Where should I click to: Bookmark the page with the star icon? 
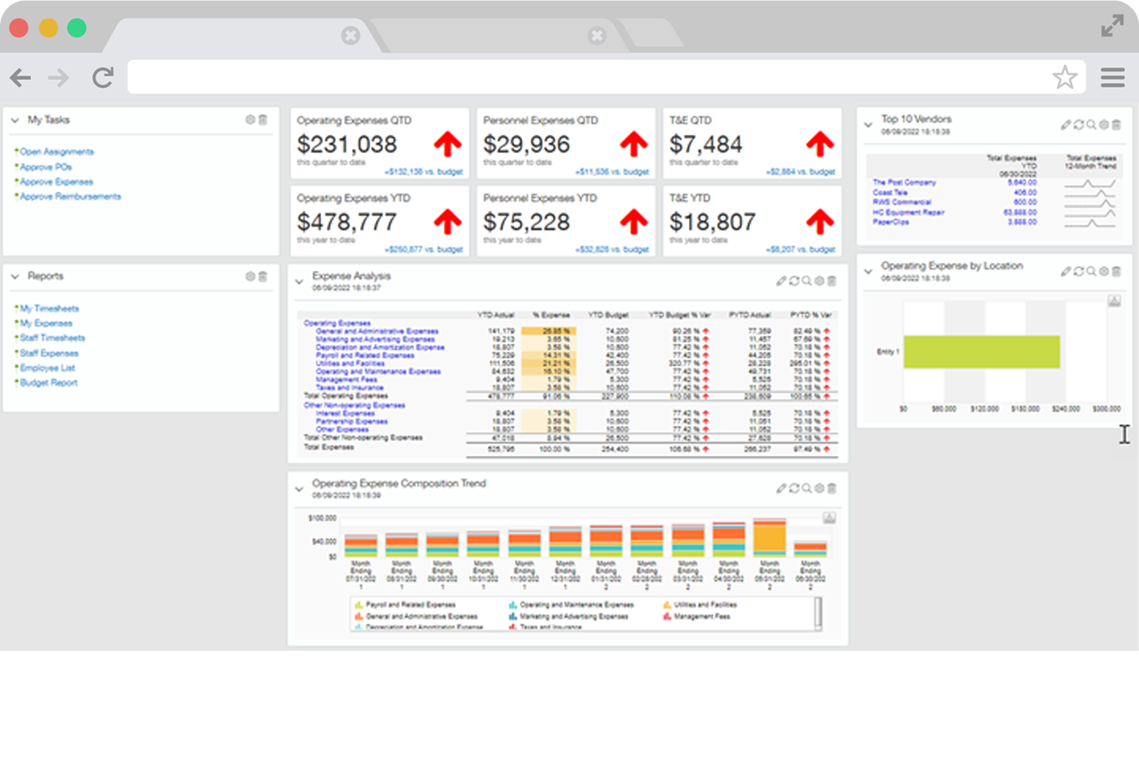click(1064, 77)
